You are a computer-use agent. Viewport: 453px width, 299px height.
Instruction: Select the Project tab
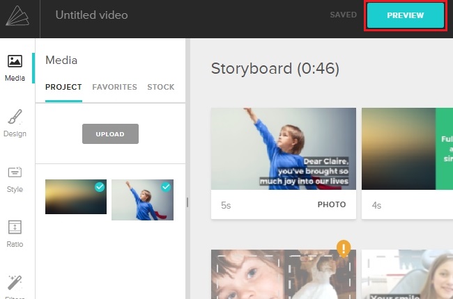pos(63,87)
